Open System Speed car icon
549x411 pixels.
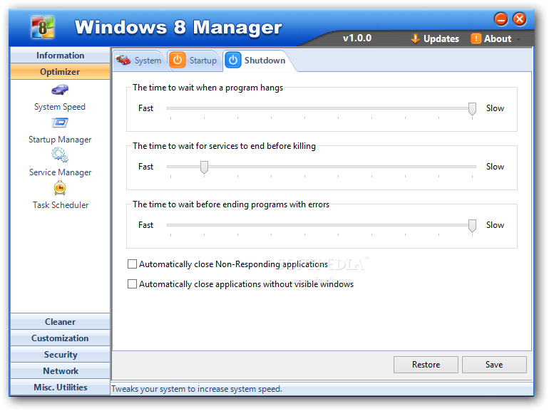click(60, 90)
